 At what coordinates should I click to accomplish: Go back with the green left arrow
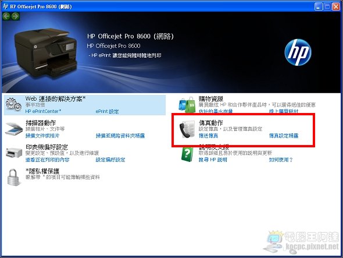6,16
